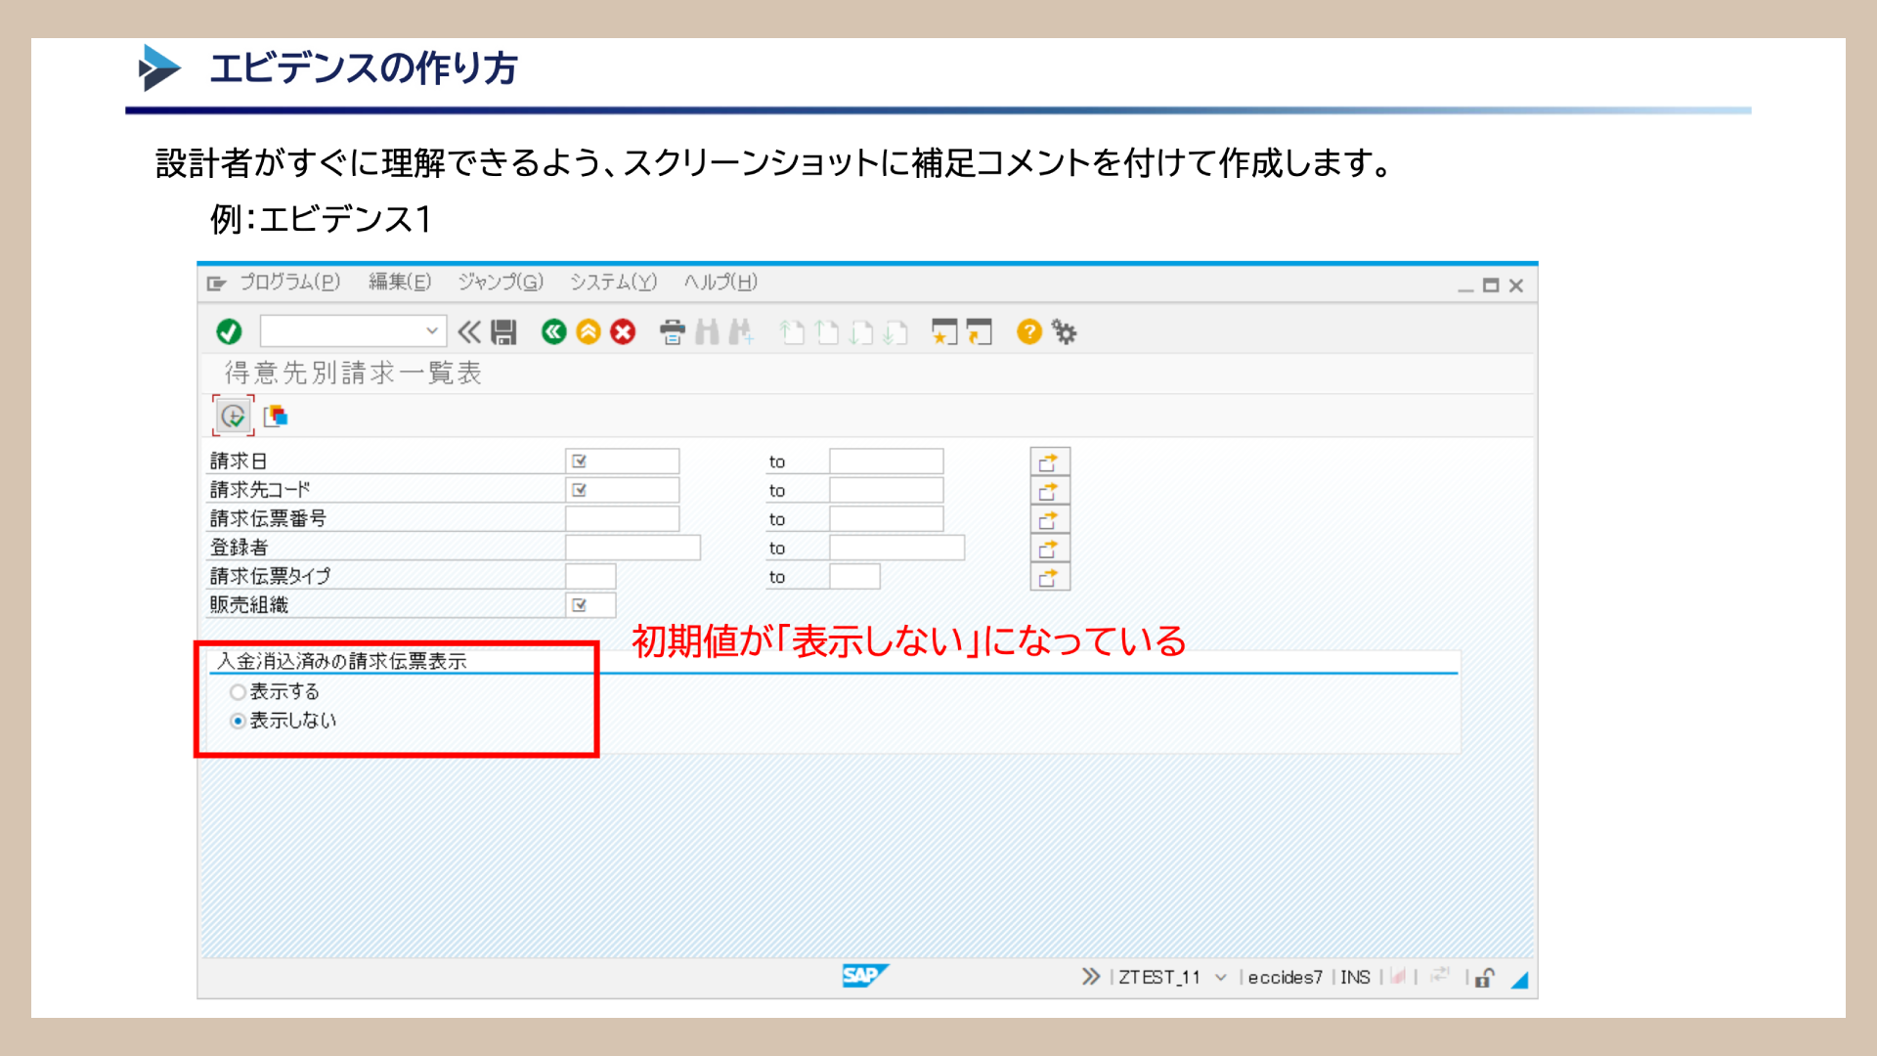The image size is (1877, 1056).
Task: Expand the status bar double chevron
Action: [x=1090, y=977]
